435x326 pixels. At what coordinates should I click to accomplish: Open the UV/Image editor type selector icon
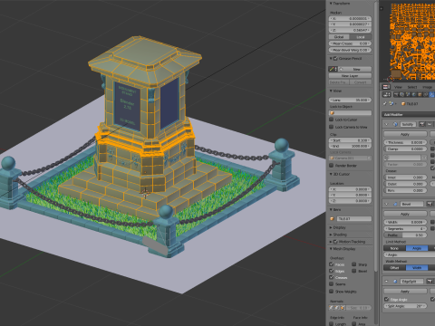(x=386, y=87)
